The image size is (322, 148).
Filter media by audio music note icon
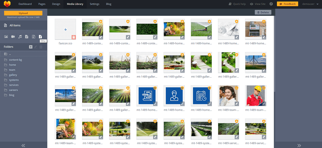[x=20, y=37]
